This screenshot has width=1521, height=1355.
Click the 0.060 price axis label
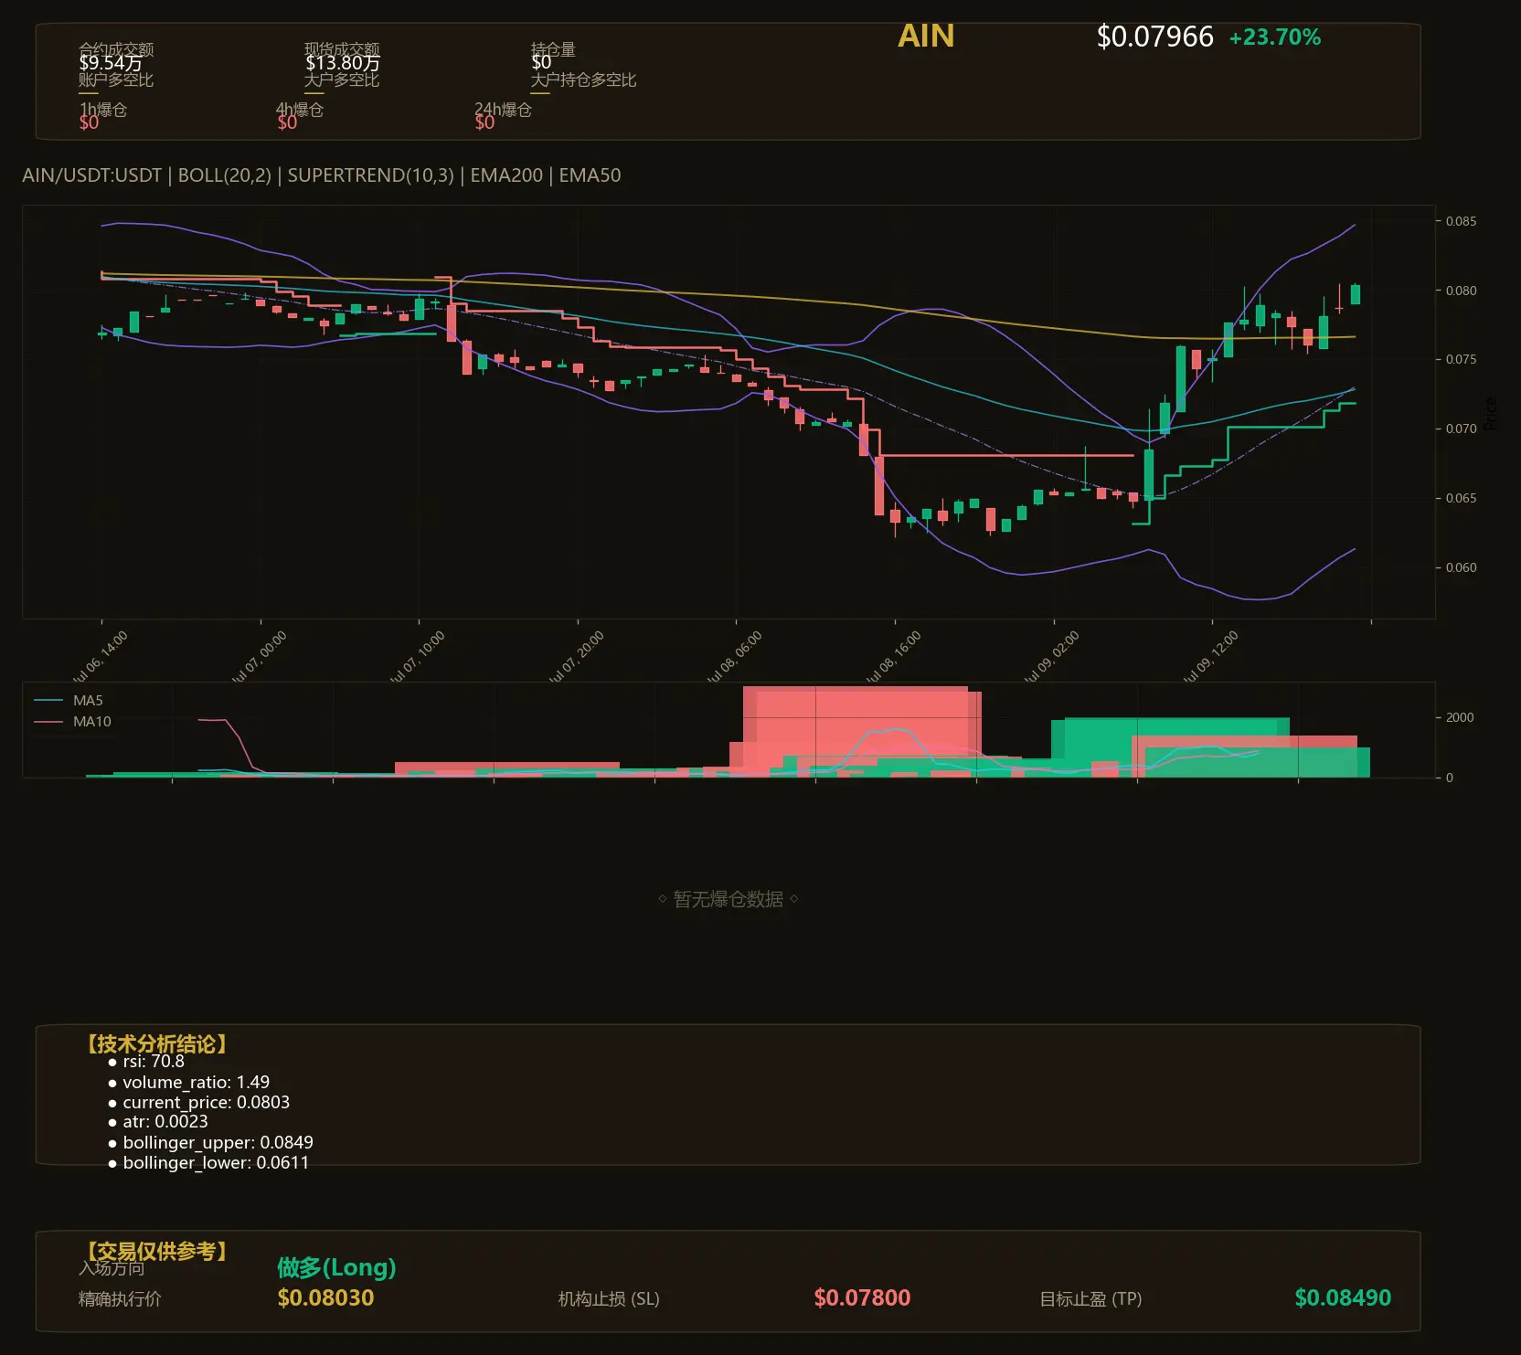1461,567
